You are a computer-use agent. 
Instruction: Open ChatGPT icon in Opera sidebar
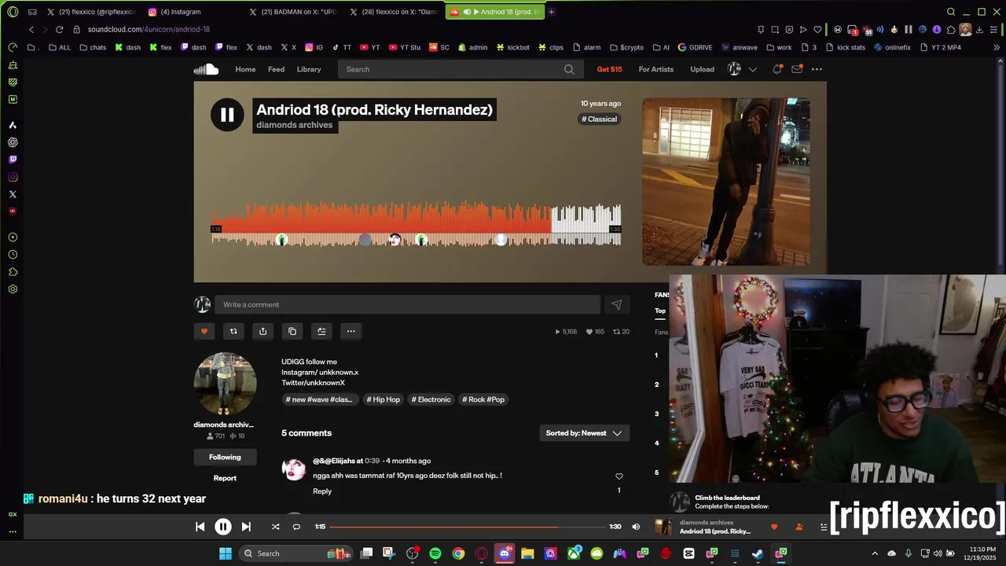click(x=13, y=142)
